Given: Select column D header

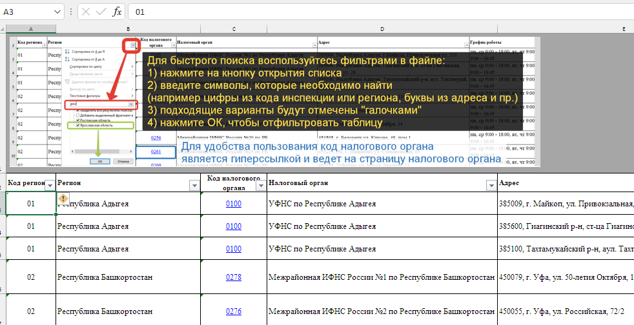Looking at the screenshot, I should (382, 29).
